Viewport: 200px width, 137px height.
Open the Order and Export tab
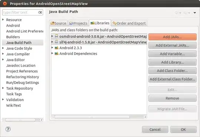point(129,23)
